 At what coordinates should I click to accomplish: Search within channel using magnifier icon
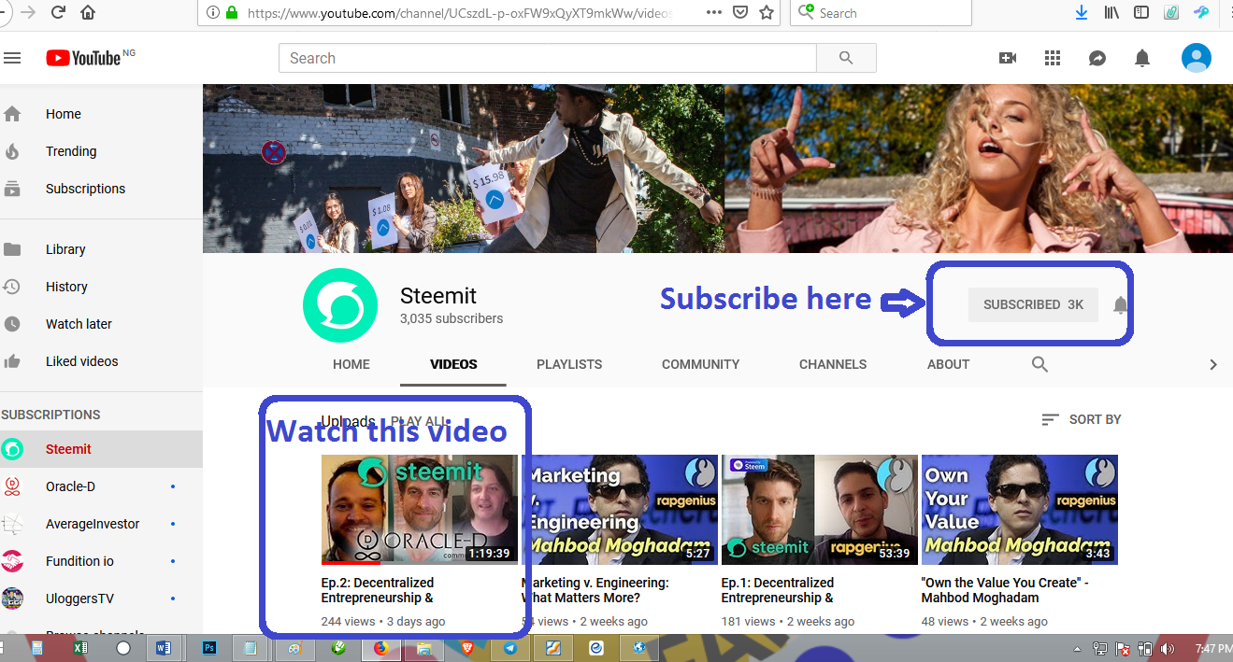[1039, 364]
